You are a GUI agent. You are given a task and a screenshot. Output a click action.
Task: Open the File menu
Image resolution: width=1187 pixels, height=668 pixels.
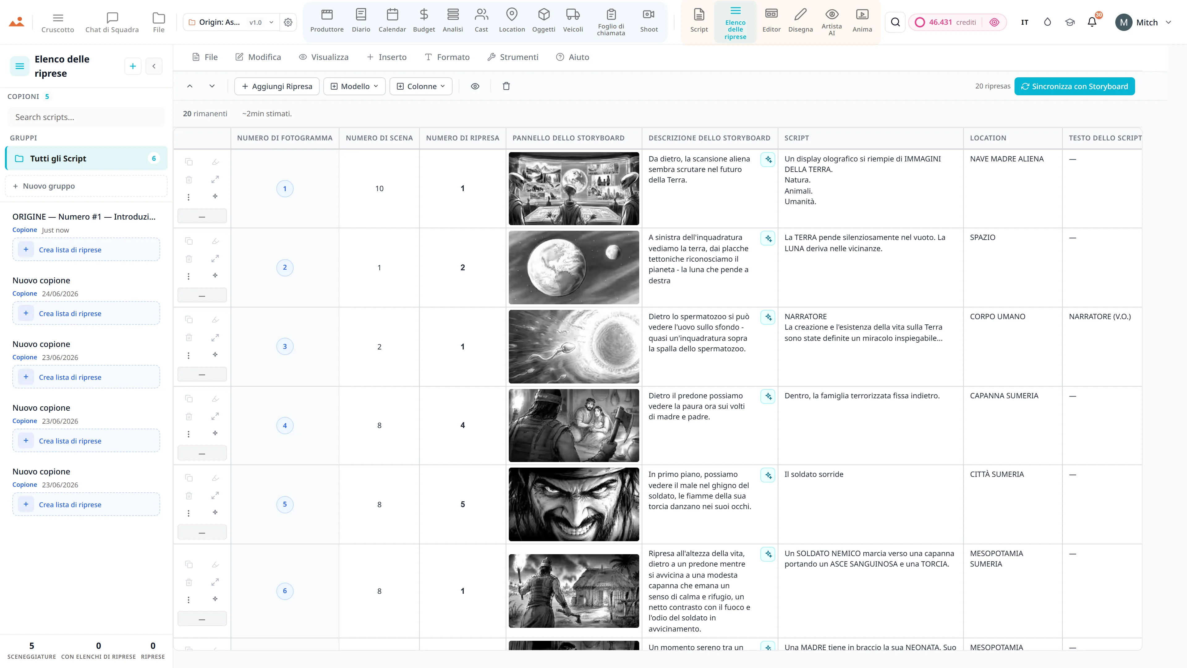pos(205,57)
